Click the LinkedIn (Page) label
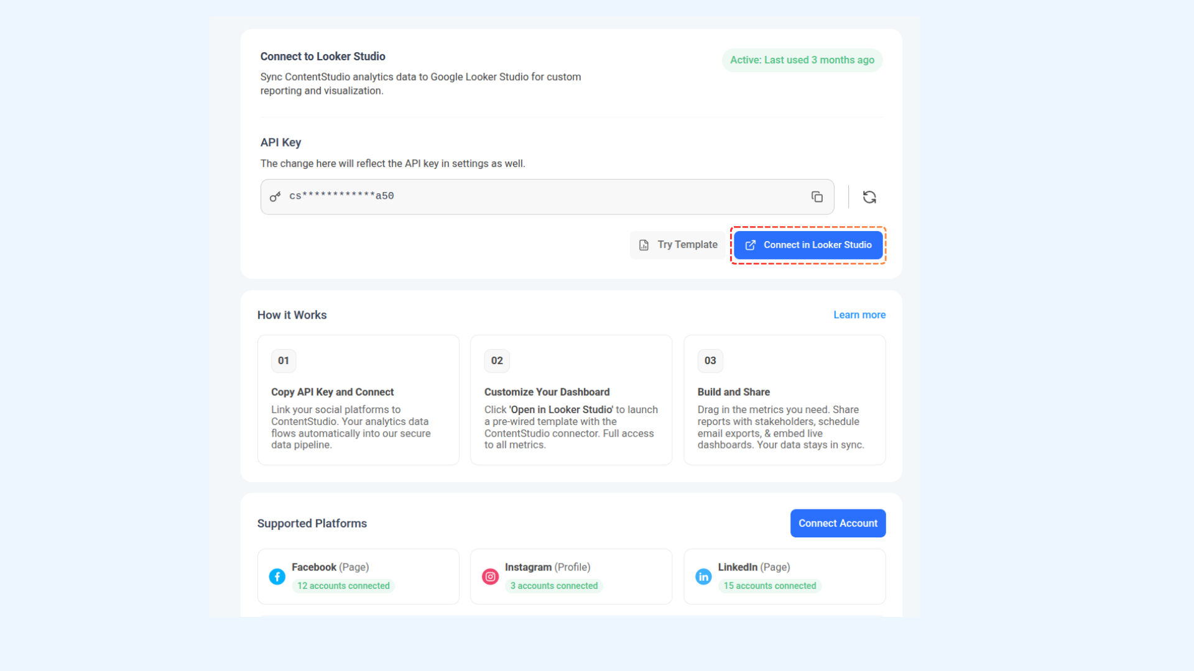The width and height of the screenshot is (1194, 671). pos(754,567)
